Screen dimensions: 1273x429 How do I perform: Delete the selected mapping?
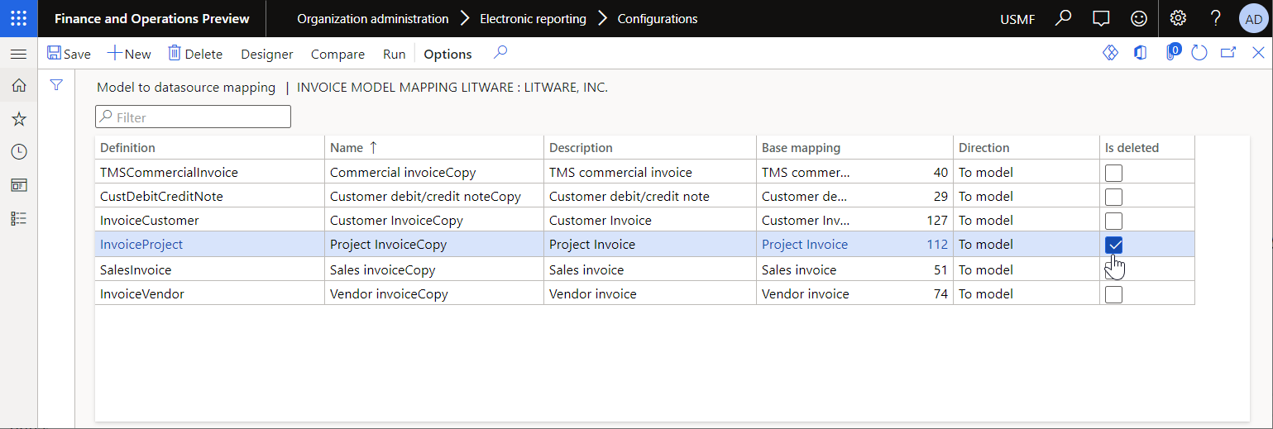coord(195,54)
